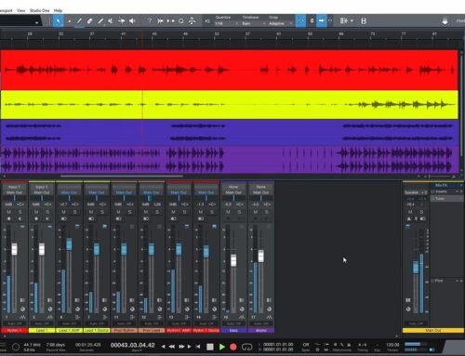Click the Main Out master fader
465x356 pixels.
416,267
